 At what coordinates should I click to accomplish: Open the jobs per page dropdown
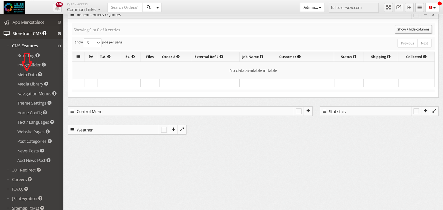point(92,43)
